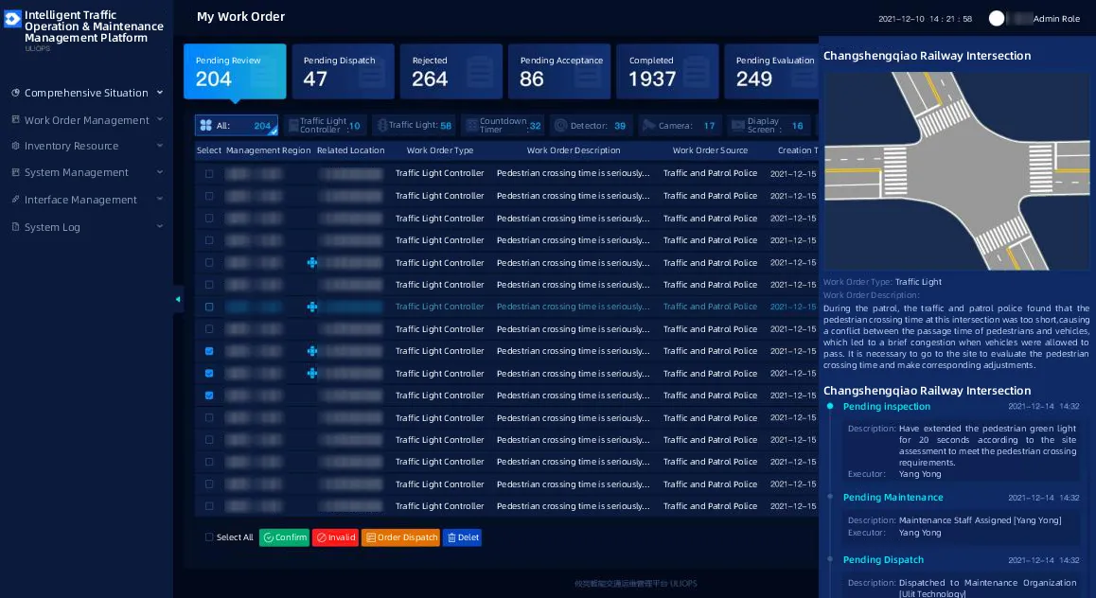Click the Changshengqiao Railway Intersection panel title
The height and width of the screenshot is (598, 1096).
[927, 56]
